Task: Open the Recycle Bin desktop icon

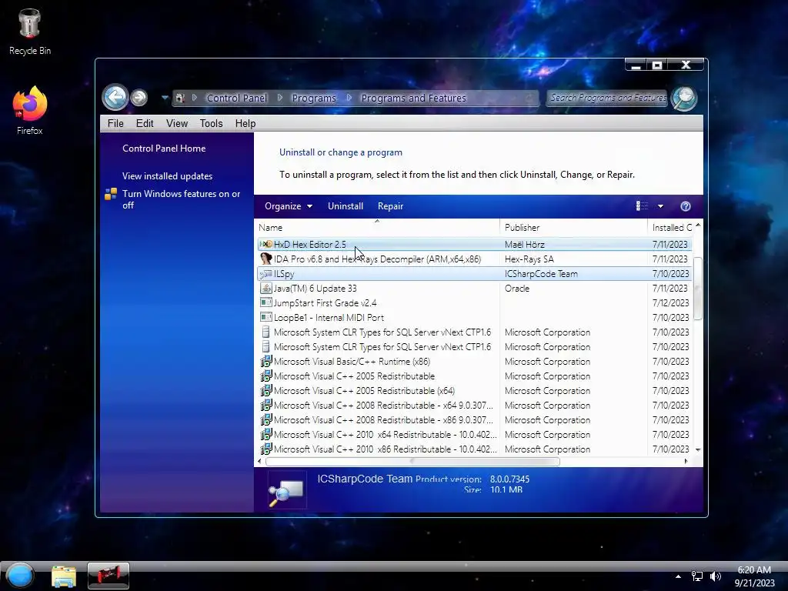Action: [x=30, y=32]
